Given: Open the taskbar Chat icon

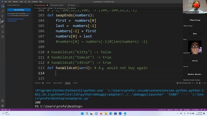Looking at the screenshot, I should pyautogui.click(x=96, y=113).
